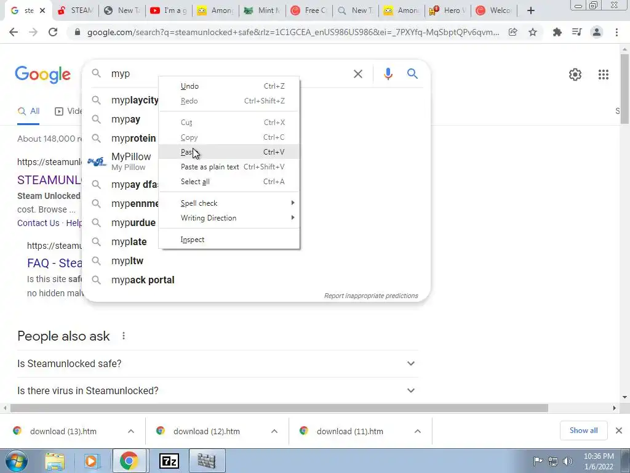The width and height of the screenshot is (630, 473).
Task: Click inside the Google search input
Action: click(229, 74)
